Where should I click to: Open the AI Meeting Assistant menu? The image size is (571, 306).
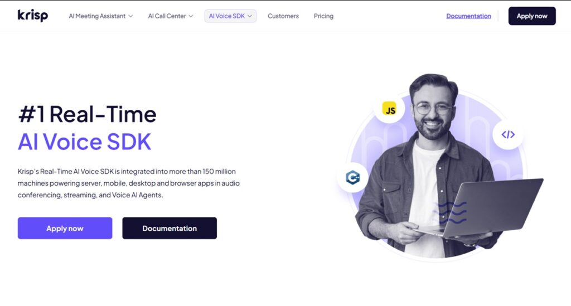101,16
